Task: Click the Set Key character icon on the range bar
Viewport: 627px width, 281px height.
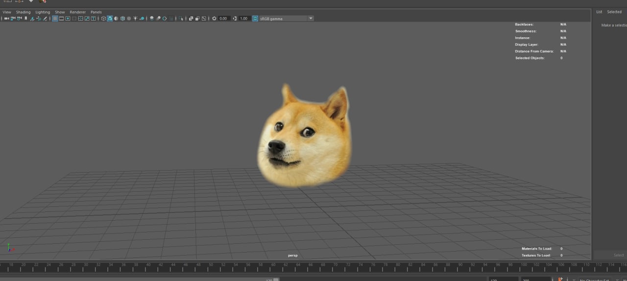Action: click(561, 280)
